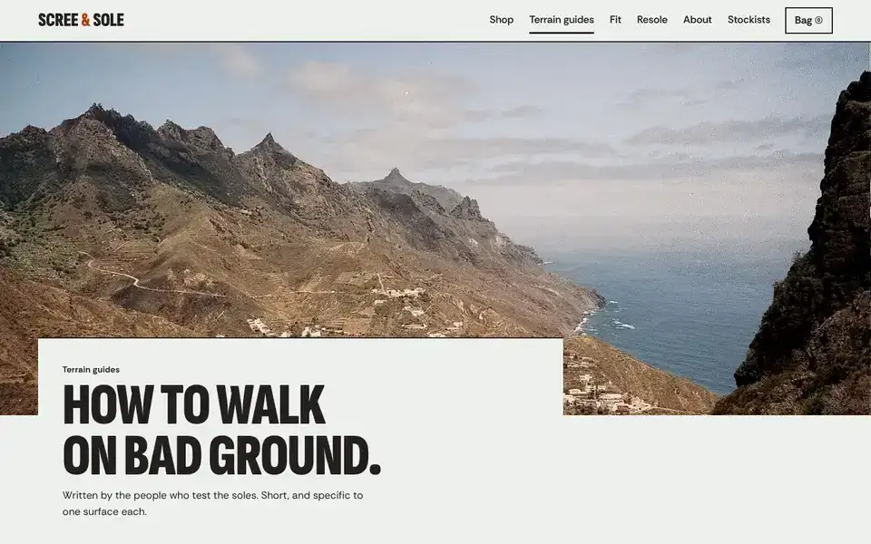Go to the Fit page

click(x=615, y=20)
